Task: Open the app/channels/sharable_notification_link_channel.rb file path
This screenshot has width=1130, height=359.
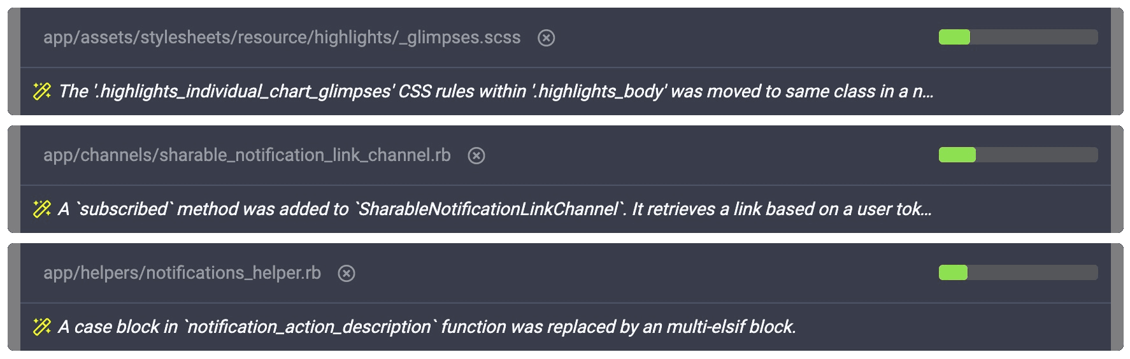Action: click(247, 155)
